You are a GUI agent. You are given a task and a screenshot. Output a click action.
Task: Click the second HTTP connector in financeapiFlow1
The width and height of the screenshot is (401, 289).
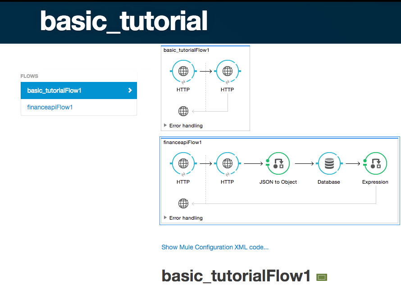click(x=228, y=163)
